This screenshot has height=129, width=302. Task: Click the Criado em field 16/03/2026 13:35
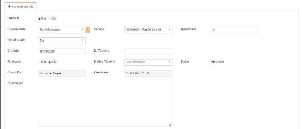148,73
